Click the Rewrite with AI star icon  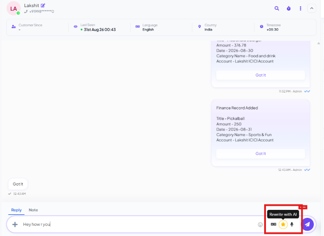(283, 224)
